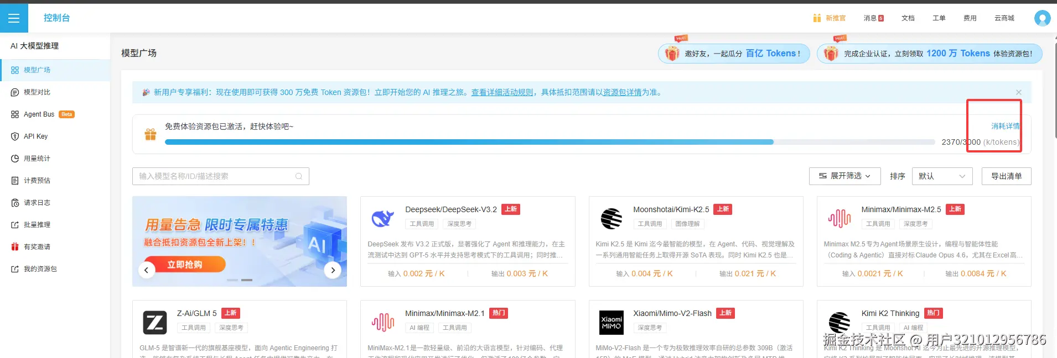Click the 模型广场 sidebar icon

point(15,70)
